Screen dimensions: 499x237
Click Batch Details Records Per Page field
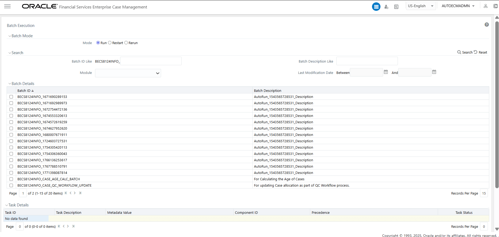tap(484, 193)
